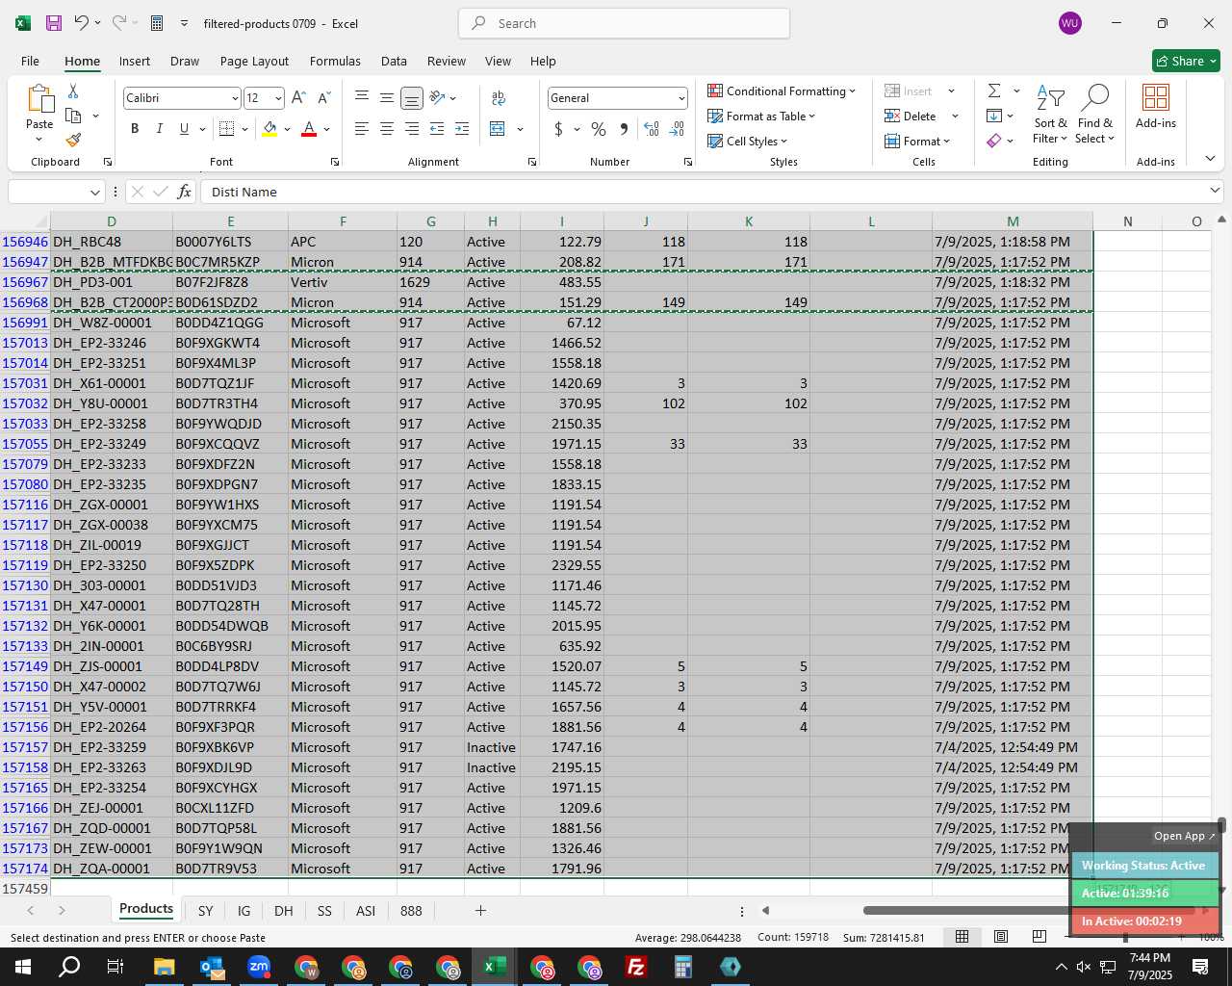
Task: Click Clear eraser icon in Editing
Action: point(994,141)
